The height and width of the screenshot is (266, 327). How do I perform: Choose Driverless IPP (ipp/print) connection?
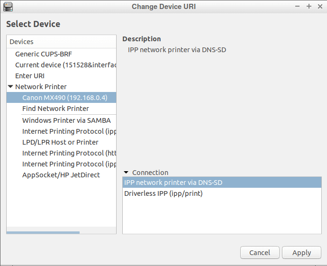[x=222, y=193]
